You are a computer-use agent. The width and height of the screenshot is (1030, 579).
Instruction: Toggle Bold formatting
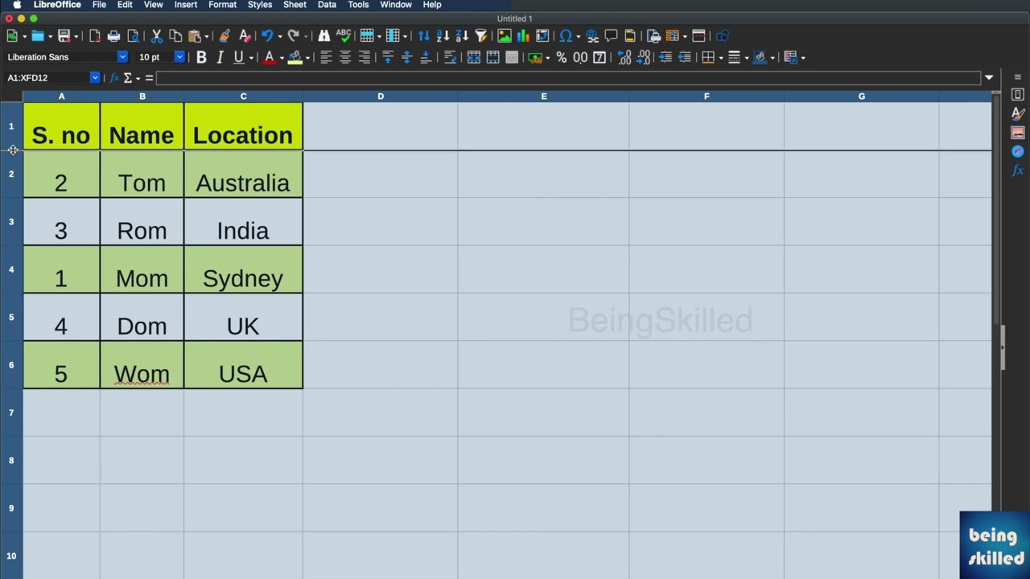[201, 57]
